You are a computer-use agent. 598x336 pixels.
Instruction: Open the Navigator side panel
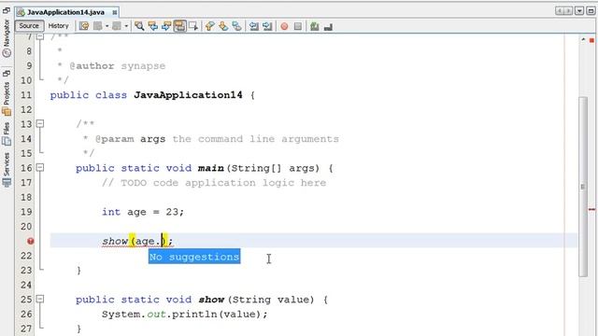pyautogui.click(x=7, y=38)
